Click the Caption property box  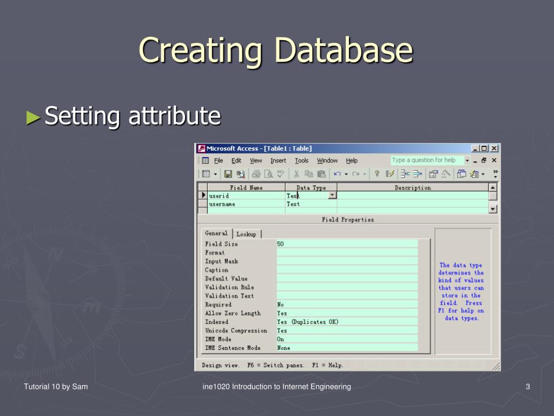[x=347, y=270]
